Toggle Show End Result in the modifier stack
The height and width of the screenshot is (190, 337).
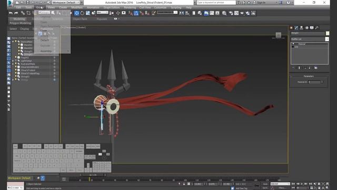[x=299, y=68]
